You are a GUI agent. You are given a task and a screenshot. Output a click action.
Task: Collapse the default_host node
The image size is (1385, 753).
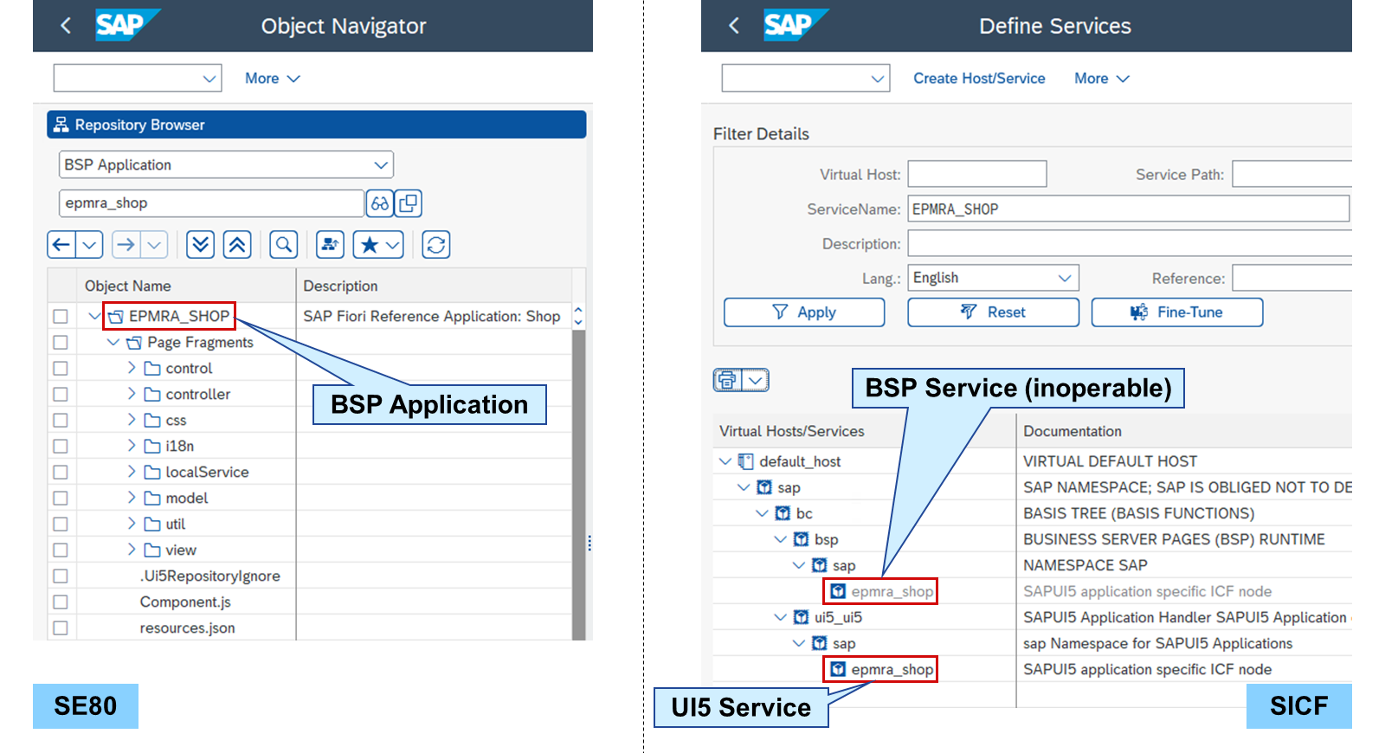725,462
